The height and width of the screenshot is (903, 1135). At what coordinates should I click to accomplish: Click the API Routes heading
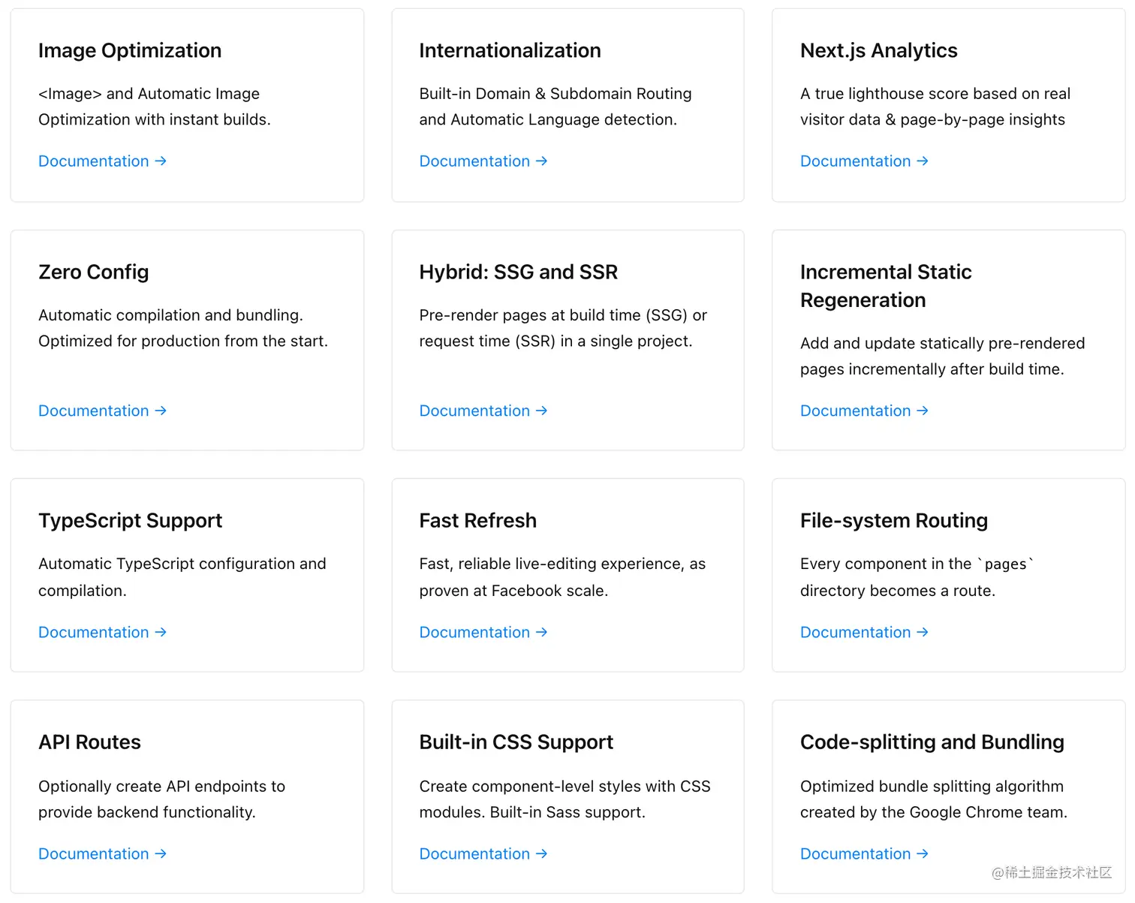(89, 742)
